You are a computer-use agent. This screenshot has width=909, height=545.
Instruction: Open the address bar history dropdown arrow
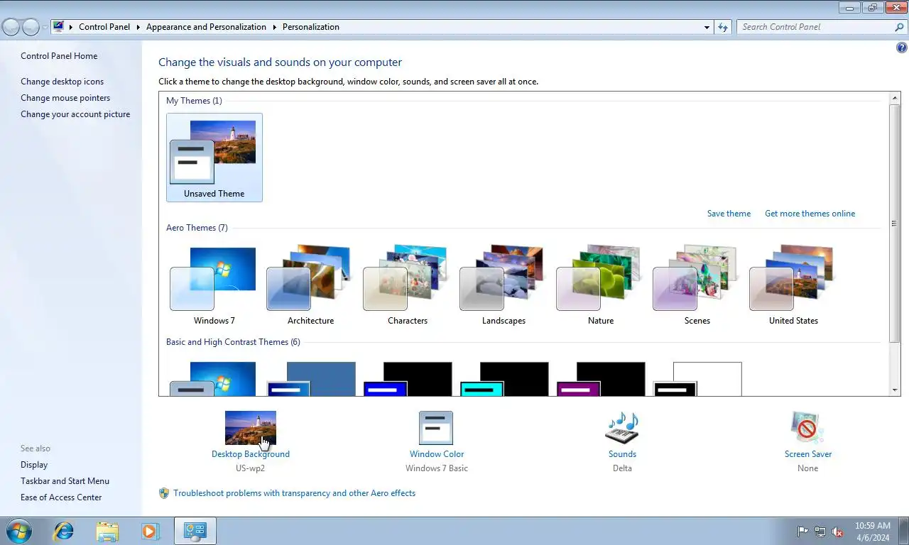[x=707, y=27]
